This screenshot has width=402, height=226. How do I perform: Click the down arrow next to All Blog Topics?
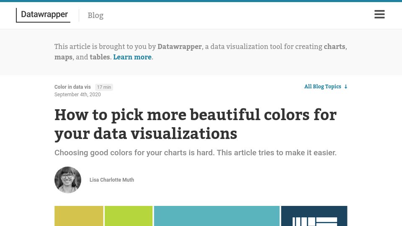pyautogui.click(x=345, y=87)
